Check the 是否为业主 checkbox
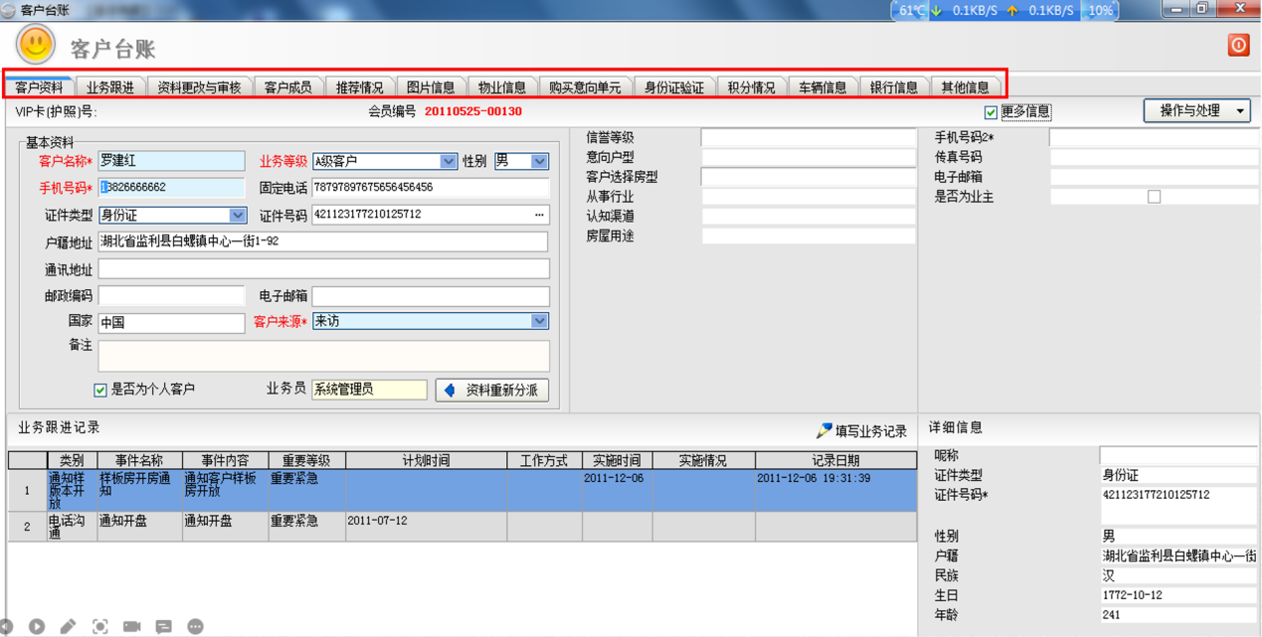 (x=1154, y=197)
